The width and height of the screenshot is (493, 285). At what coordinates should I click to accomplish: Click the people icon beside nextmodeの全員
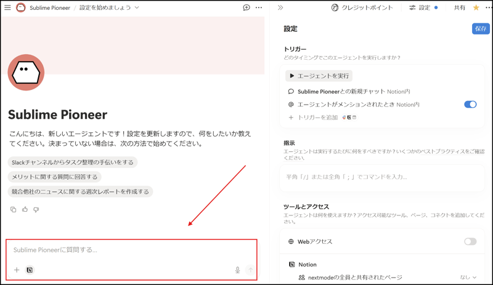(301, 278)
